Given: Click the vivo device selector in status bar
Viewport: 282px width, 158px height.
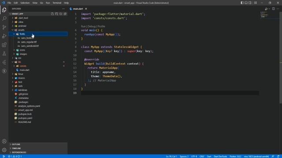Looking at the screenshot, I should pyautogui.click(x=256, y=156).
